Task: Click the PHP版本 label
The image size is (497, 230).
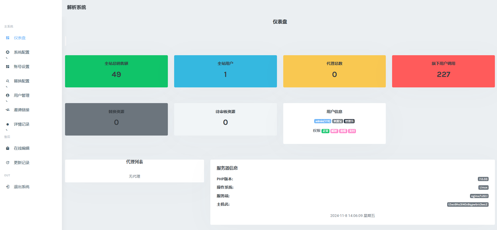Action: pyautogui.click(x=225, y=179)
